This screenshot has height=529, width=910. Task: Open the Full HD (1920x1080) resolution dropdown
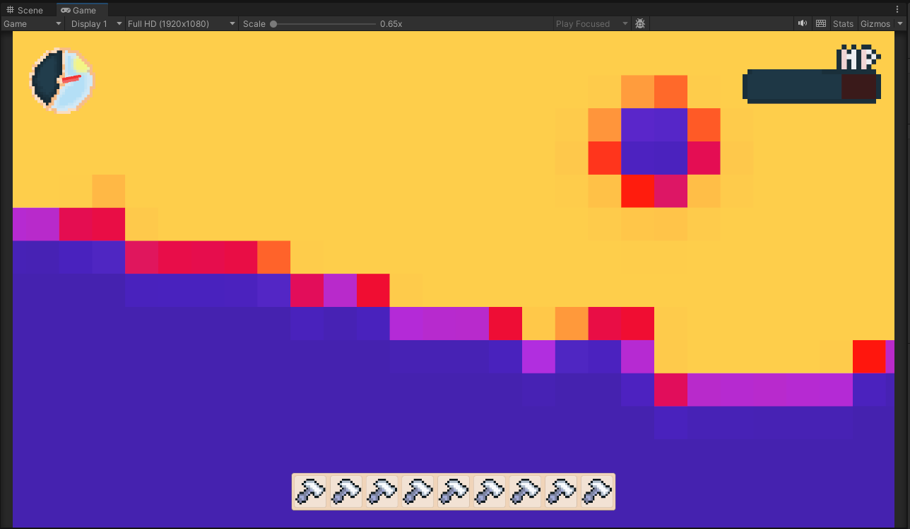click(181, 23)
